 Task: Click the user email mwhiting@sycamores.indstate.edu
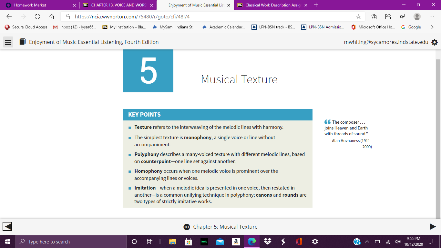click(386, 42)
